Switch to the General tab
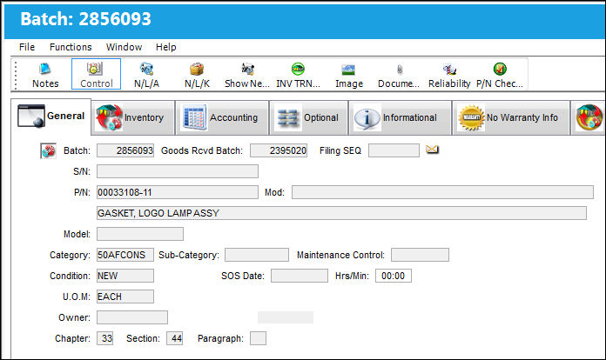Viewport: 606px width, 360px height. [x=51, y=117]
